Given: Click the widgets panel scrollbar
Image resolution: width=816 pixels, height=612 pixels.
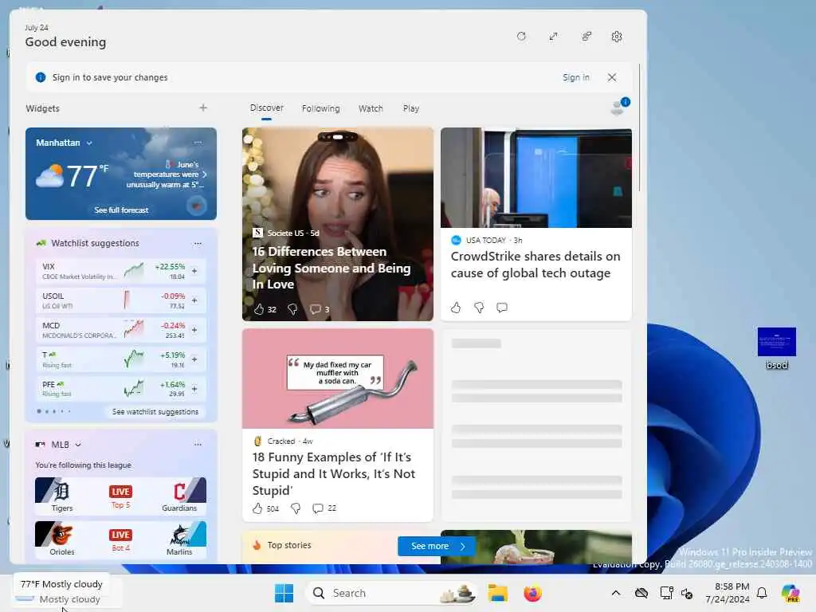Looking at the screenshot, I should pyautogui.click(x=640, y=127).
